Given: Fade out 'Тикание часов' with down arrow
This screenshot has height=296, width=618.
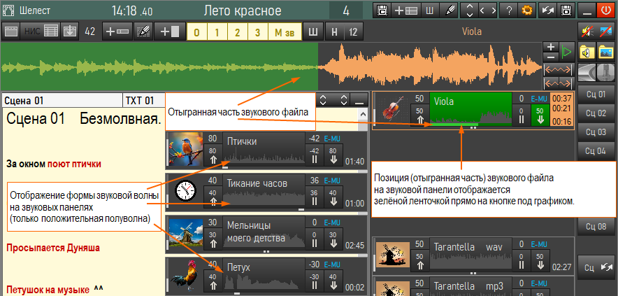Looking at the screenshot, I should [333, 197].
